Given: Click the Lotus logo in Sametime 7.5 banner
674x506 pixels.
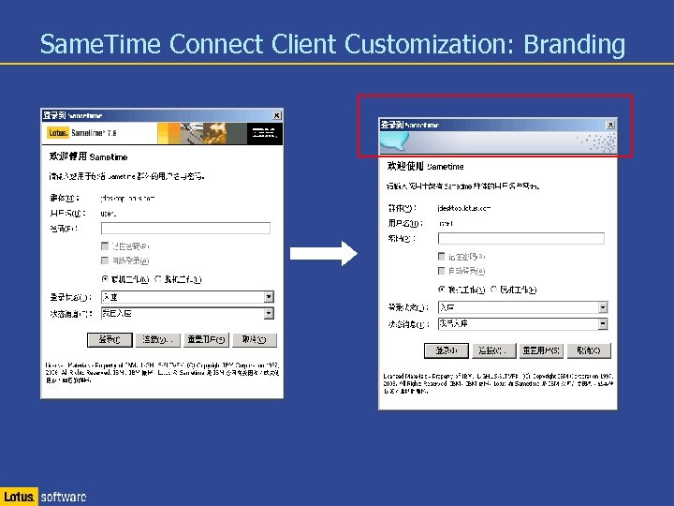Looking at the screenshot, I should [58, 132].
